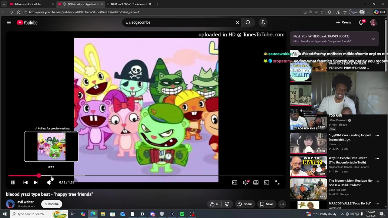
Task: Open options for Mom Realizes Son video
Action: coord(377,181)
